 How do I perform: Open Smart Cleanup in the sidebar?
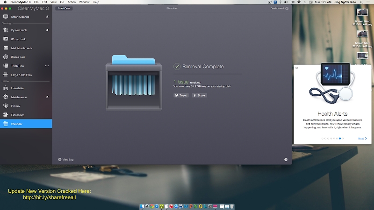[x=26, y=17]
